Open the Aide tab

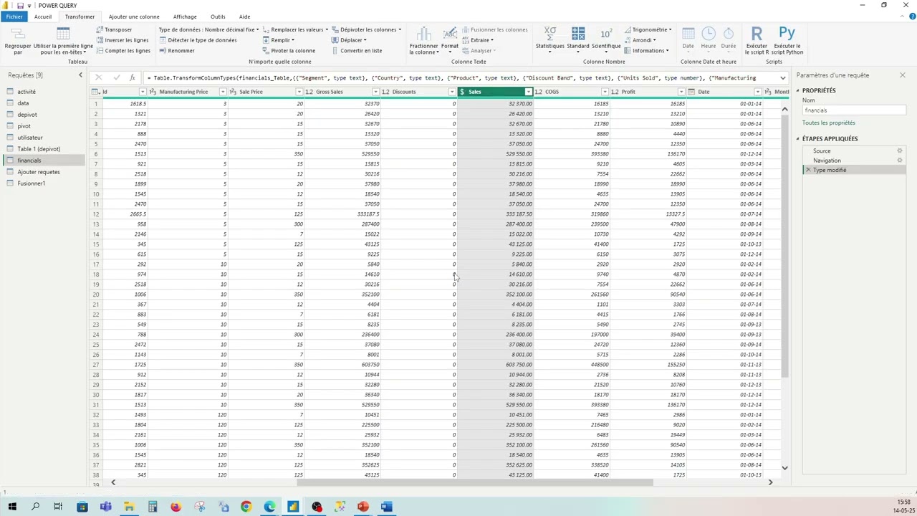coord(244,16)
